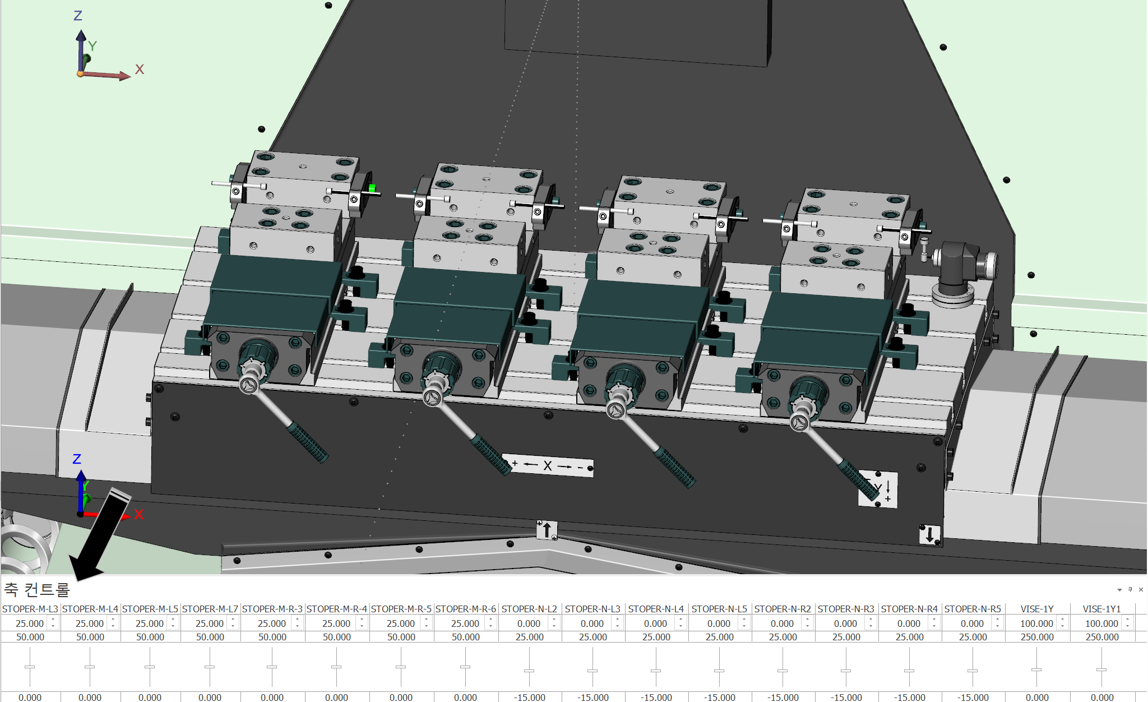Close the axis control panel
The width and height of the screenshot is (1148, 702).
point(1141,589)
